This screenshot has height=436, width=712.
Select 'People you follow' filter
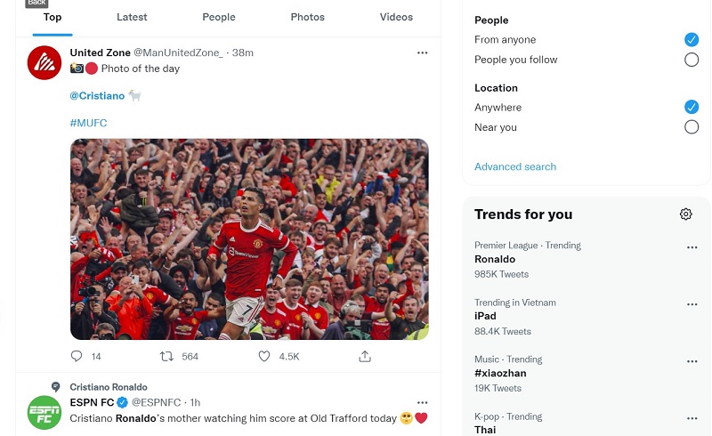click(692, 60)
